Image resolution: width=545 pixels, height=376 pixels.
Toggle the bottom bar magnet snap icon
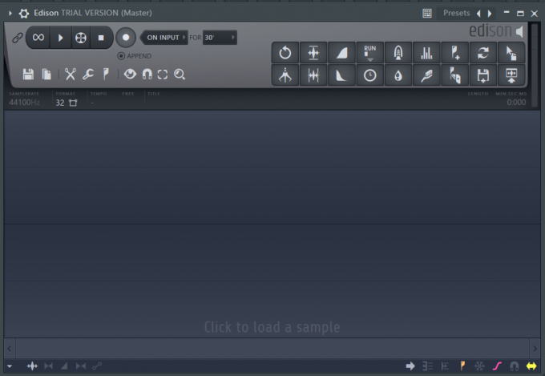514,366
